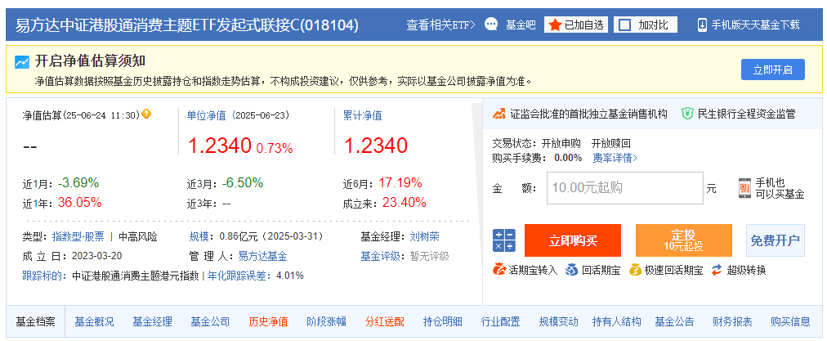The width and height of the screenshot is (827, 341).
Task: Click the 超级转换 arrows icon
Action: click(716, 270)
